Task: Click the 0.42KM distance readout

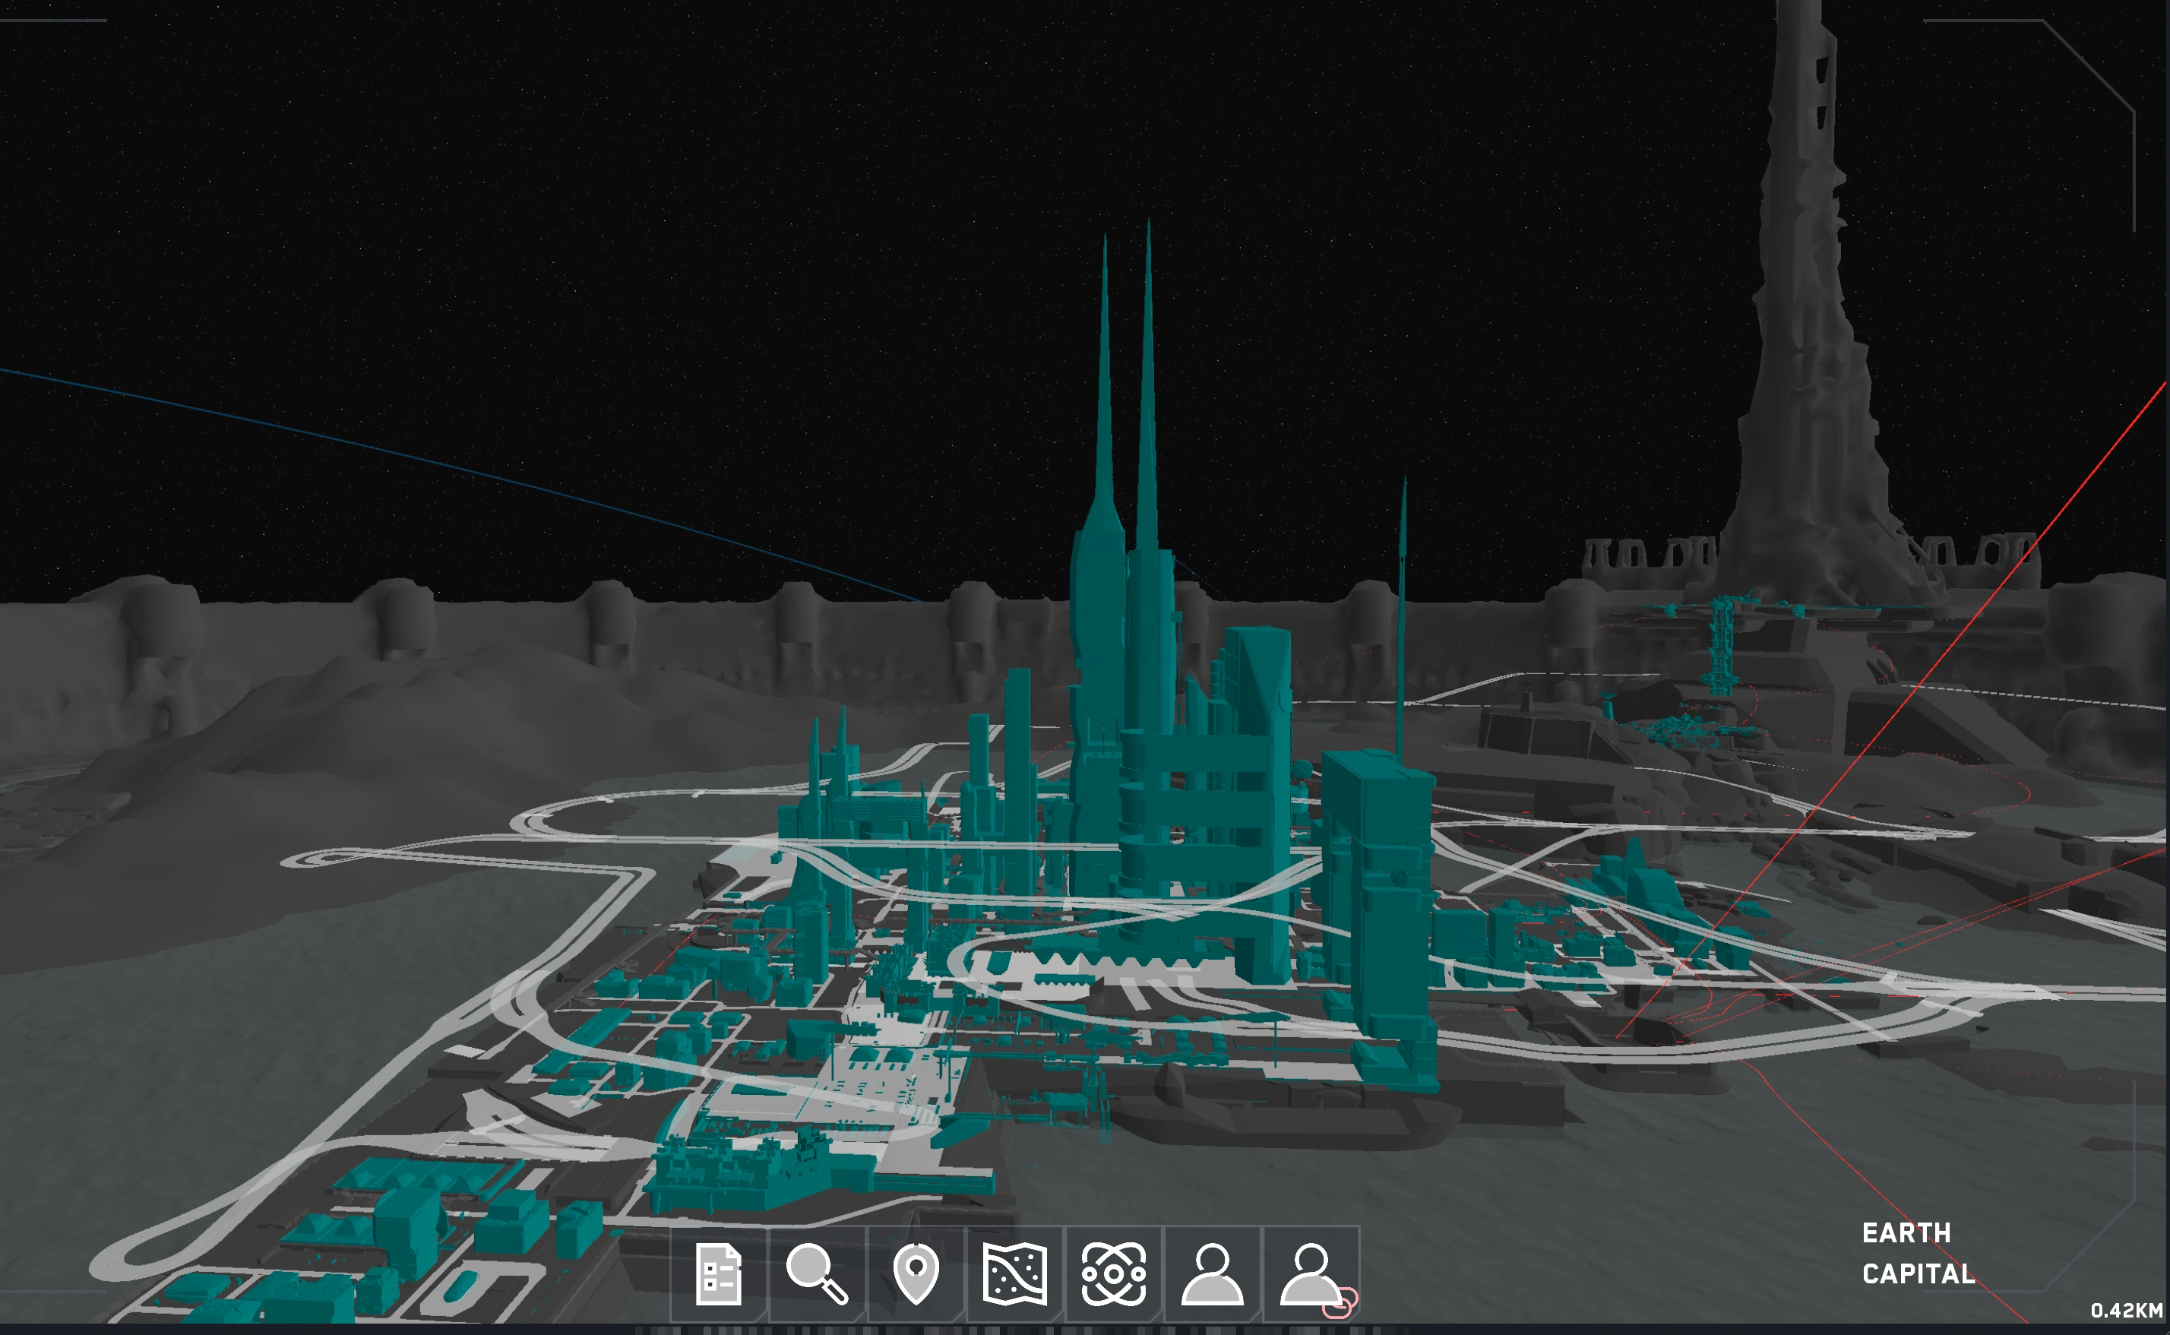Action: point(2126,1310)
